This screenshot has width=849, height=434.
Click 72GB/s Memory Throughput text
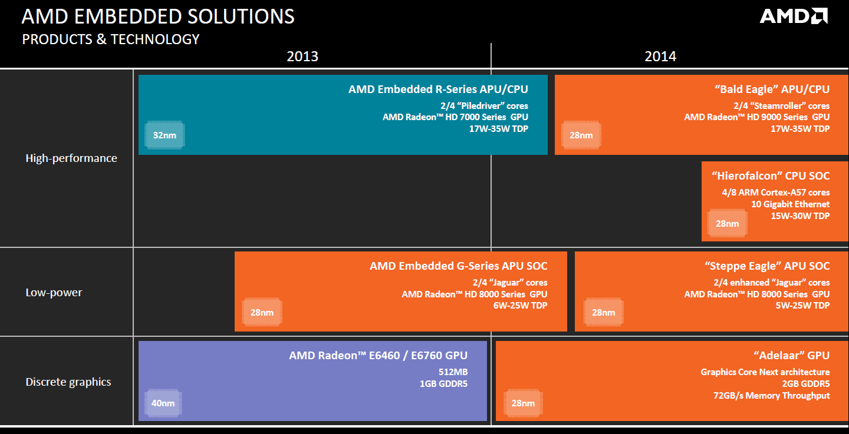click(x=772, y=395)
